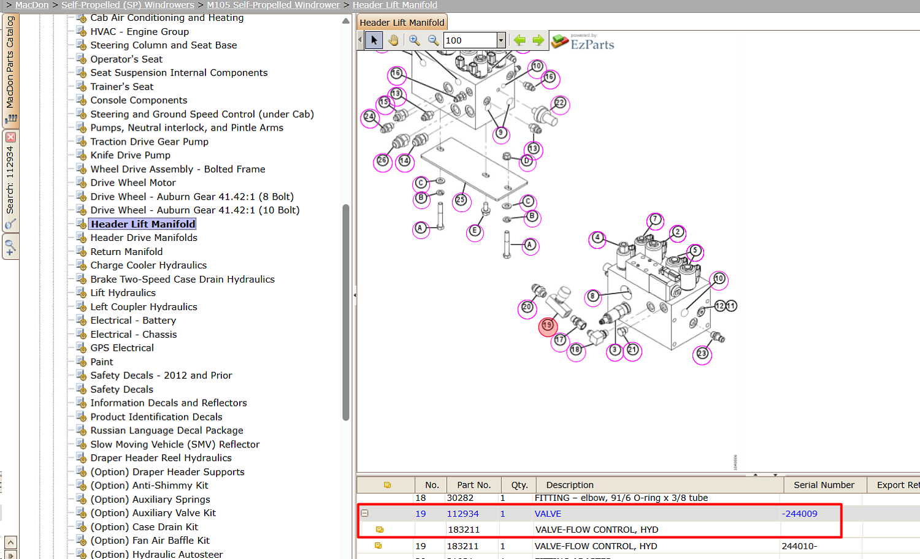The image size is (920, 559).
Task: Go to previous page with left green arrow
Action: 519,40
